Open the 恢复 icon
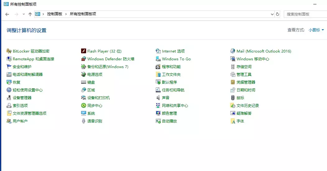Screen dimensions: 327x171 pos(9,82)
